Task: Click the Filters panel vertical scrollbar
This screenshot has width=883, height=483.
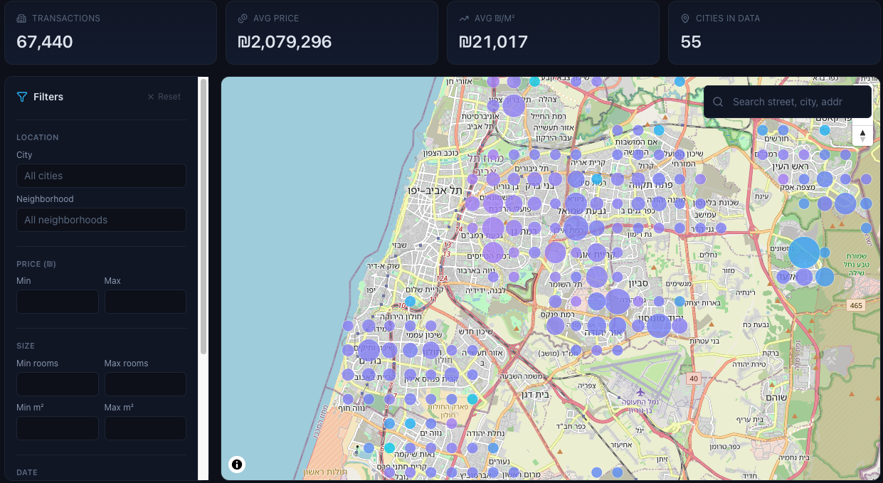Action: [x=203, y=217]
